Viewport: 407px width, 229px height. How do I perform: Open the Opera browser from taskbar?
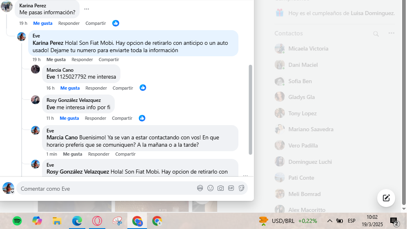97,221
